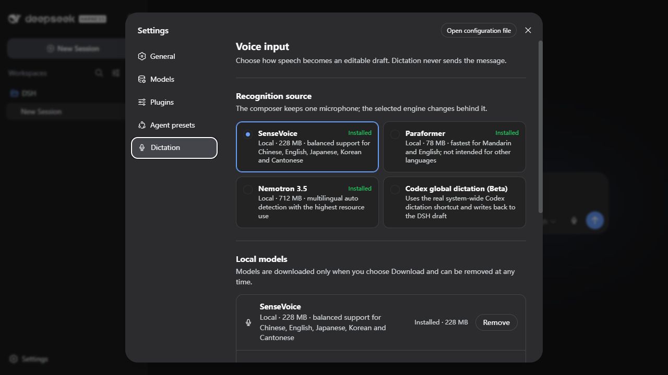Click the SenseVoice local model microphone icon

248,322
